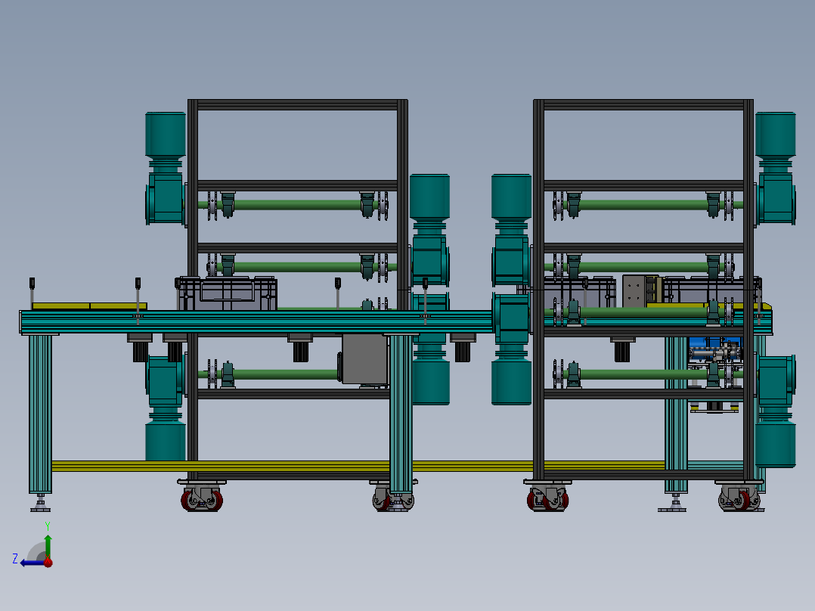This screenshot has height=611, width=815.
Task: Select the gray perforated mounting plate
Action: pyautogui.click(x=634, y=291)
